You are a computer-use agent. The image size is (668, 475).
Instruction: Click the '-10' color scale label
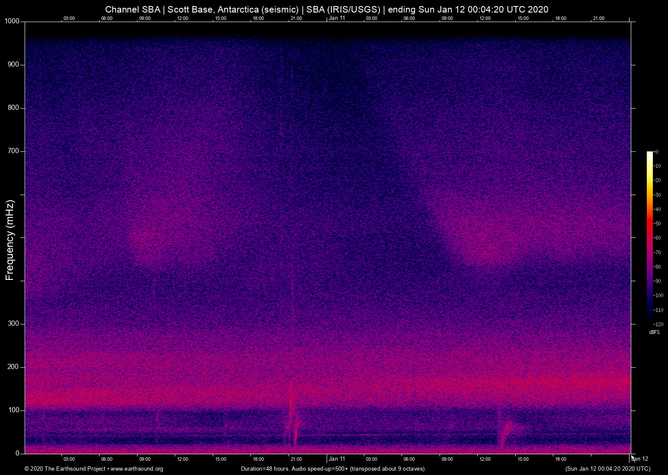(657, 166)
